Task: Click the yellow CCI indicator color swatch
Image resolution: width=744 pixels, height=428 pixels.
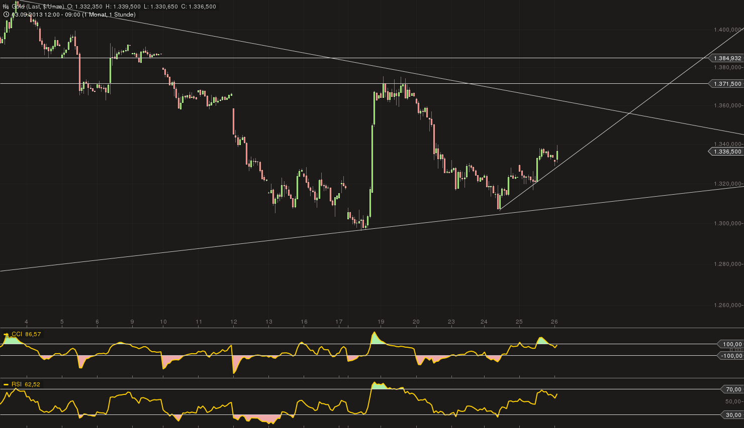Action: point(6,334)
